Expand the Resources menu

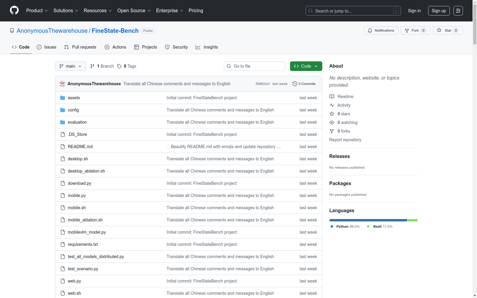(98, 10)
